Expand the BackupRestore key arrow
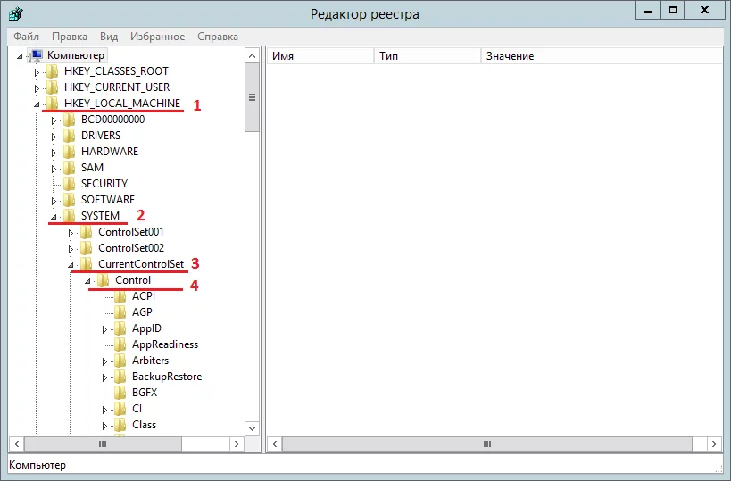731x481 pixels. pyautogui.click(x=105, y=377)
